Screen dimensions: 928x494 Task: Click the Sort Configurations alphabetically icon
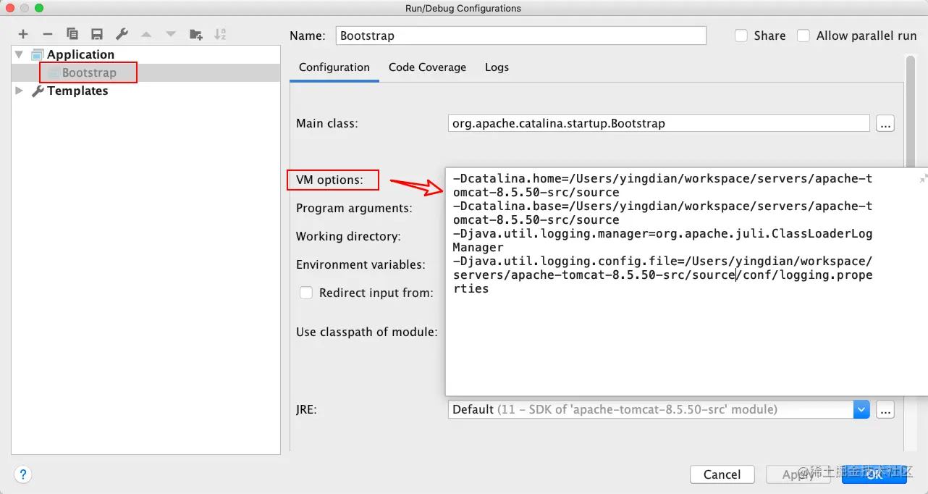pos(221,34)
